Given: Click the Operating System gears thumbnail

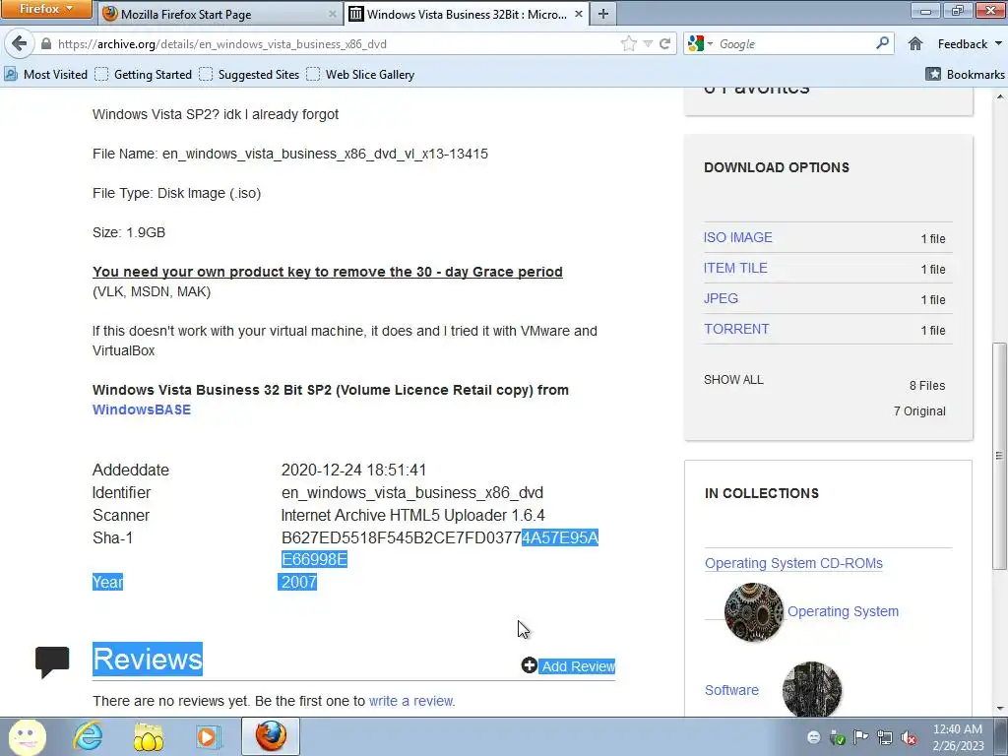Looking at the screenshot, I should coord(753,612).
